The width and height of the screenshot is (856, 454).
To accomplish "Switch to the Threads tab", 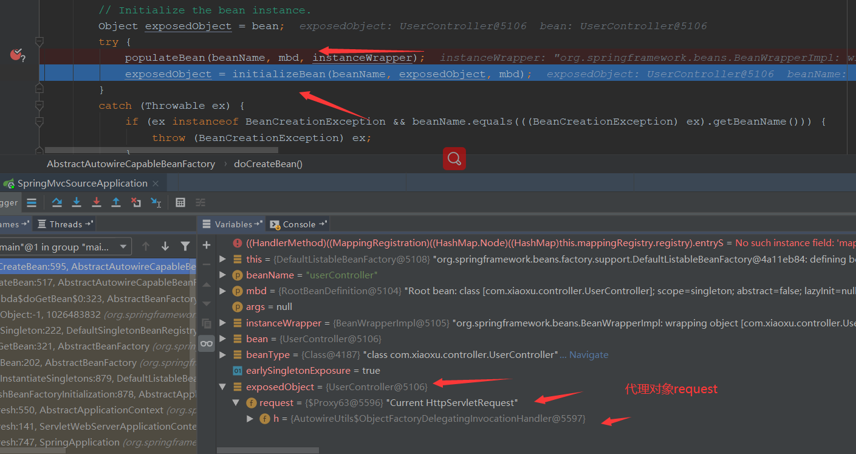I will [65, 224].
